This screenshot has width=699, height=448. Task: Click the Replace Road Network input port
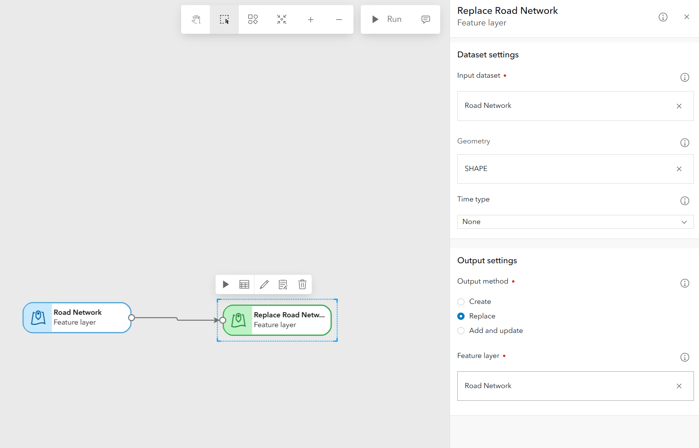tap(223, 320)
